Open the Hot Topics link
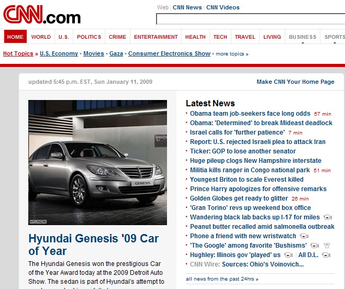 pyautogui.click(x=18, y=53)
